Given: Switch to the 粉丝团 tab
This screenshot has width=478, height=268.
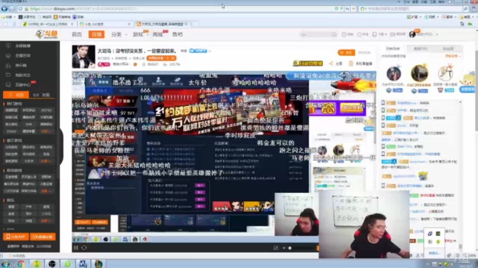Looking at the screenshot, I should click(x=448, y=49).
